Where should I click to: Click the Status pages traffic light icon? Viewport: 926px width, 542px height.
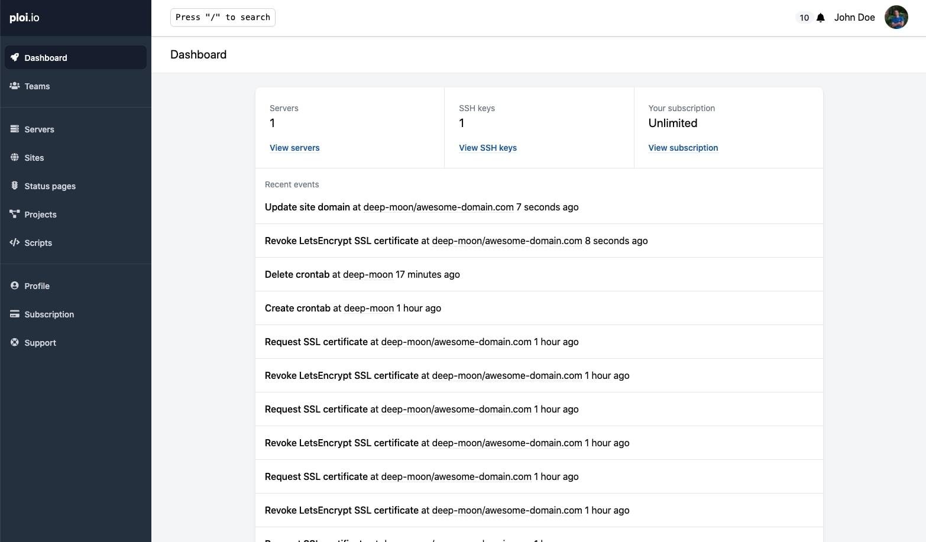click(15, 186)
